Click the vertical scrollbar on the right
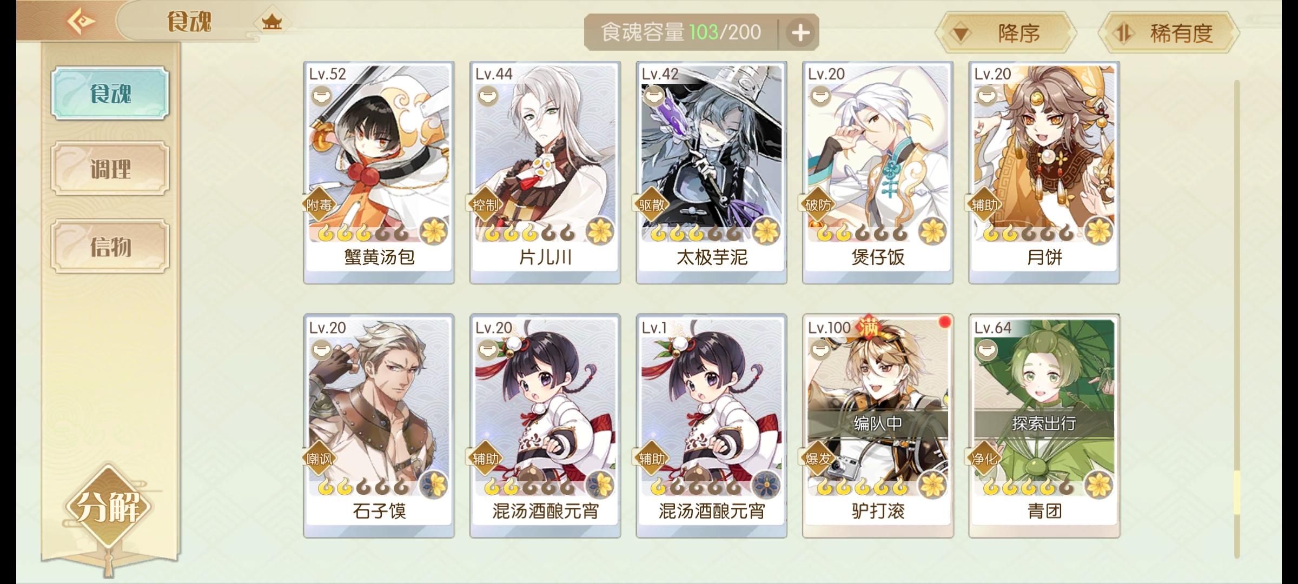 [x=1236, y=319]
